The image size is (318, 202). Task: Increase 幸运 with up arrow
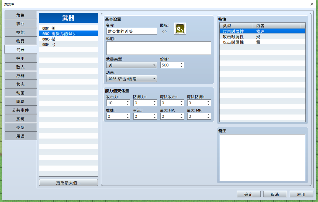pos(154,115)
